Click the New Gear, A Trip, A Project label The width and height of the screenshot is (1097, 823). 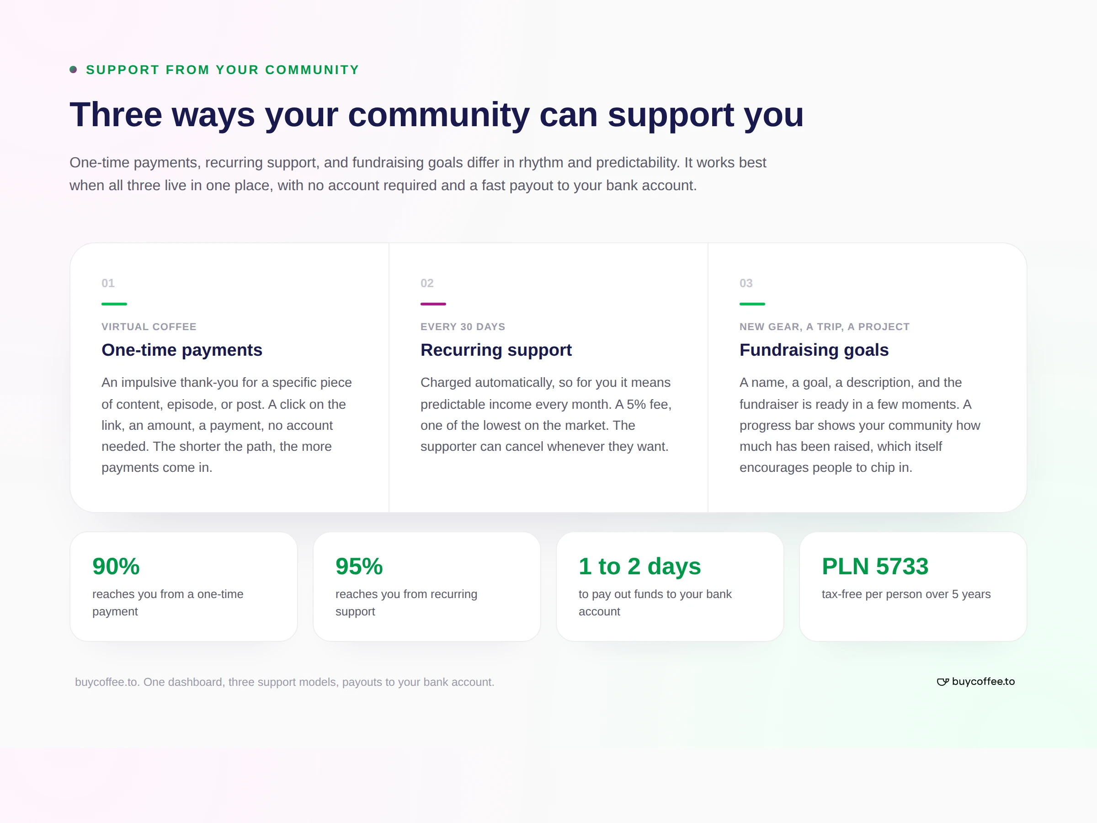point(824,326)
